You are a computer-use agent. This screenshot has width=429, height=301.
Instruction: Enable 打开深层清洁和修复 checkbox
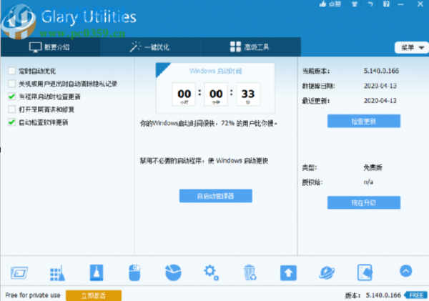tap(11, 109)
